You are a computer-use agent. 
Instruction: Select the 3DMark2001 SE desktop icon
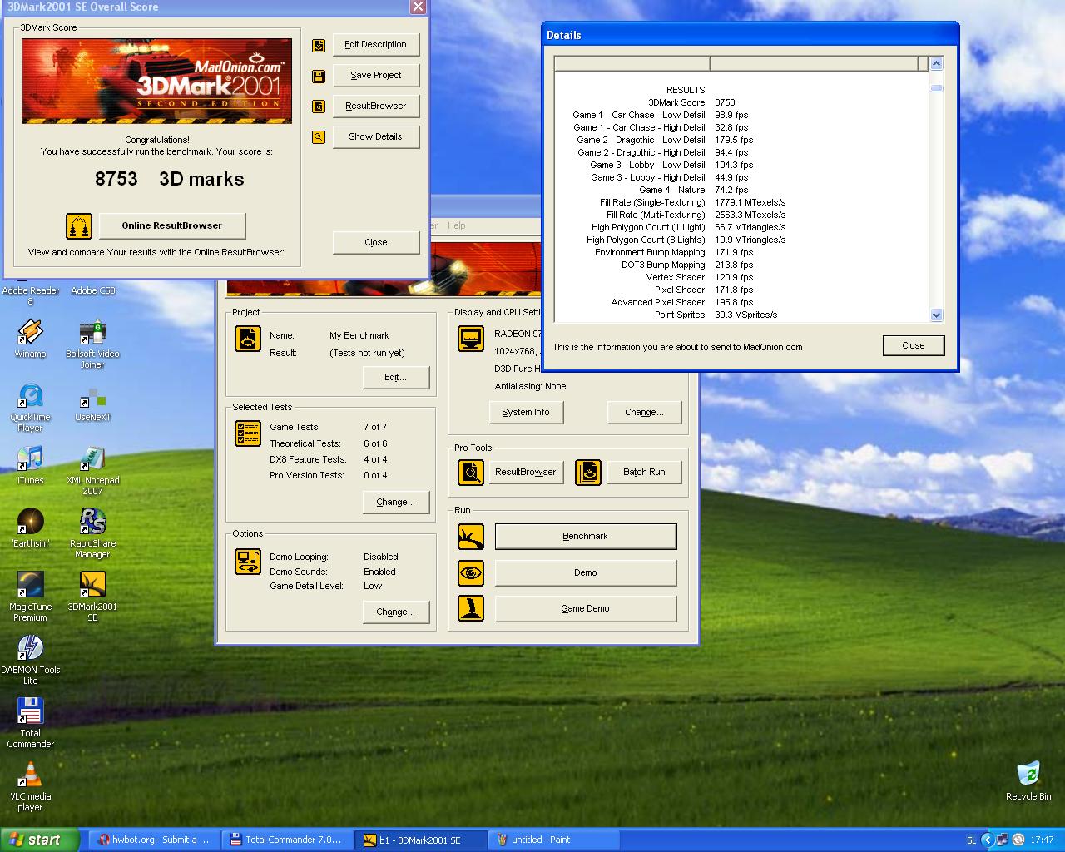[92, 597]
